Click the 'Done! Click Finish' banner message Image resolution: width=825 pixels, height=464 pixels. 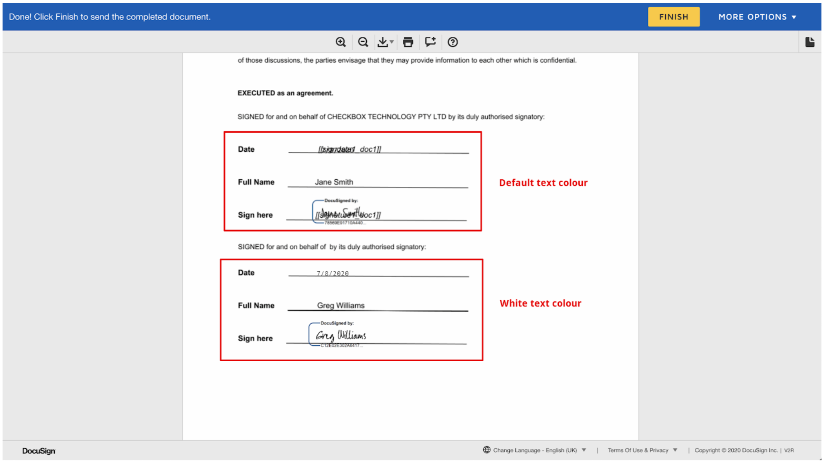(x=110, y=17)
